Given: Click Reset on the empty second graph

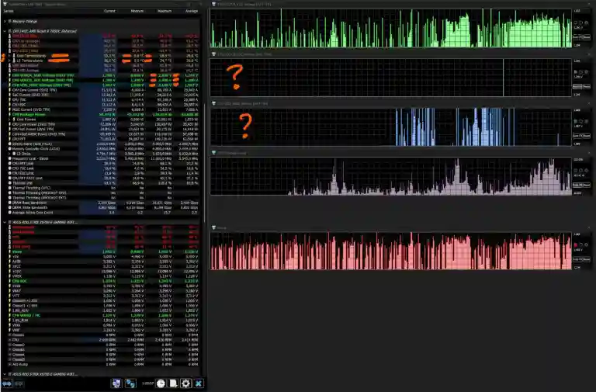Looking at the screenshot, I should [x=587, y=87].
